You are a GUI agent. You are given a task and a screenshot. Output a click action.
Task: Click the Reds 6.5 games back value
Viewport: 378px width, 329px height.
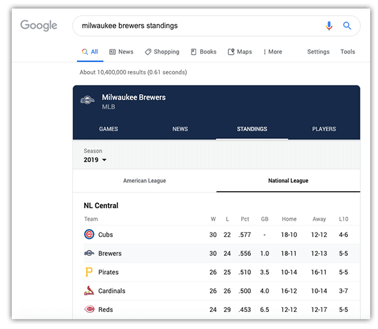[x=265, y=309]
